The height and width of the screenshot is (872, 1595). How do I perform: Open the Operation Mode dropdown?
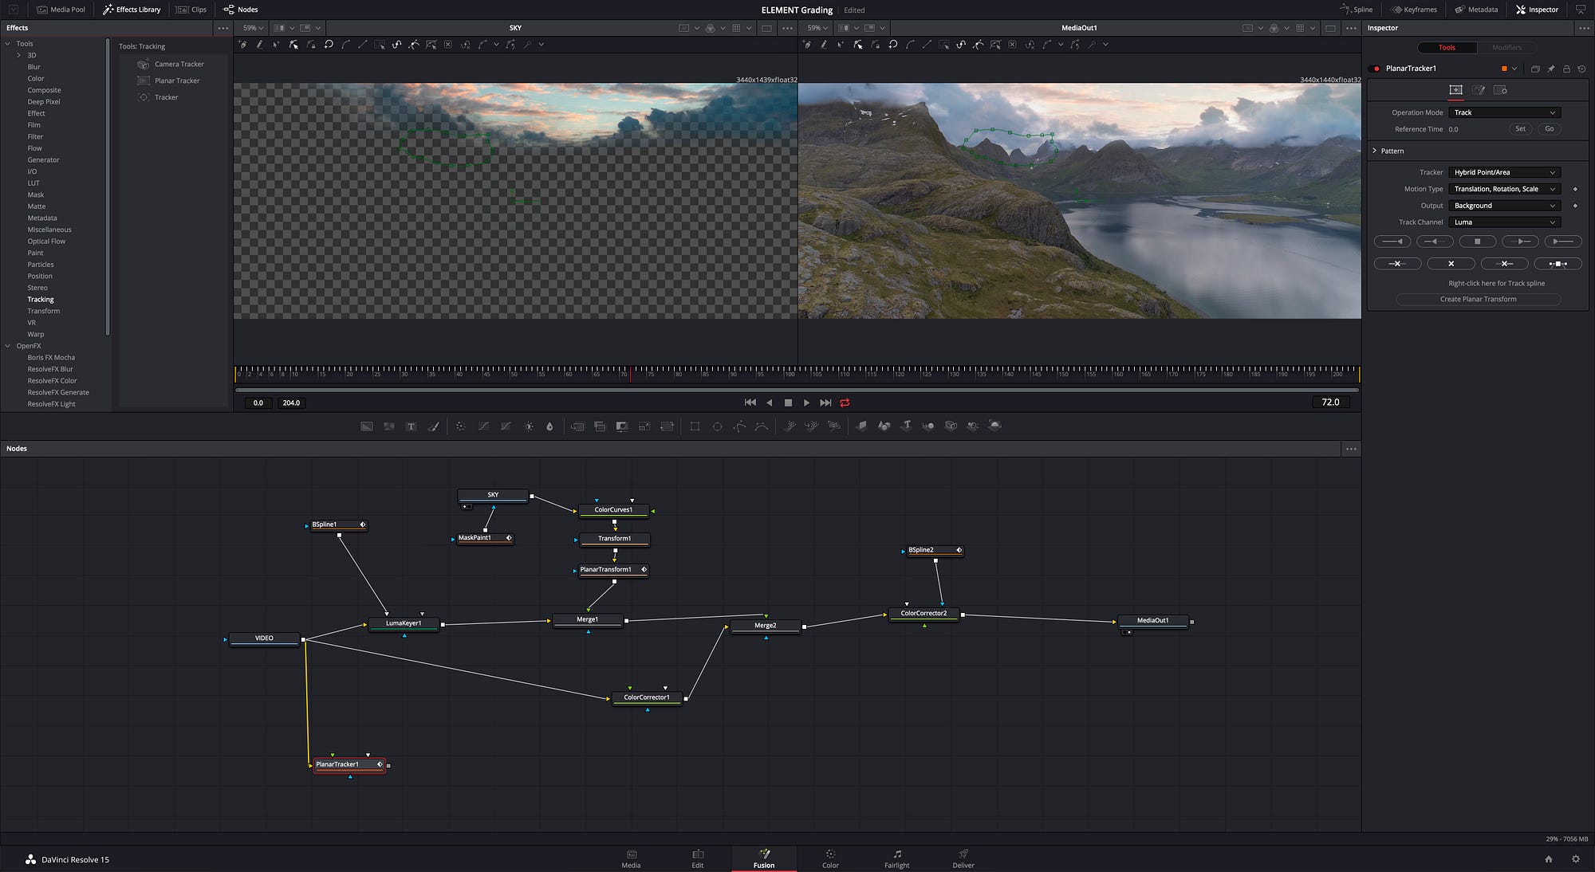pos(1504,112)
